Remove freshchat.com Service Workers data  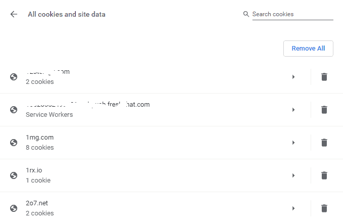click(x=324, y=110)
